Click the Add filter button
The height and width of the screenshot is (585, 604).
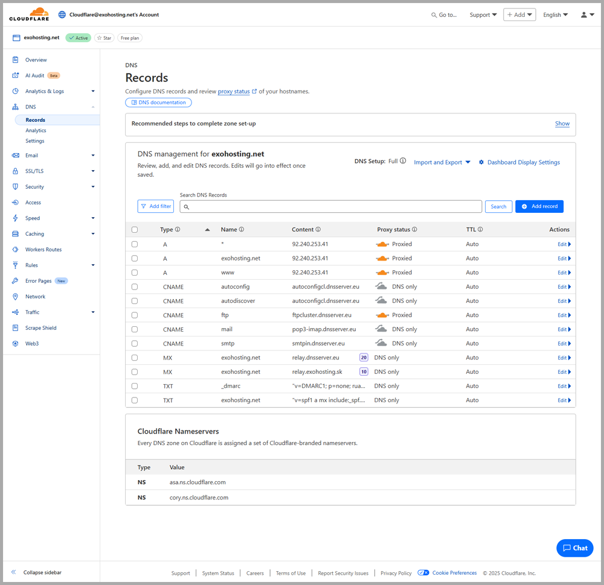[155, 206]
